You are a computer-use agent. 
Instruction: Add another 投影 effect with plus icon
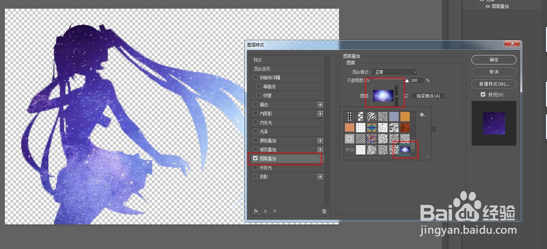(320, 177)
